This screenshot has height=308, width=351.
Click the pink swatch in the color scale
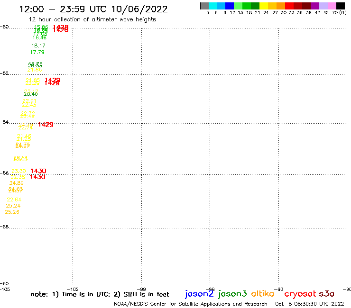pos(332,6)
